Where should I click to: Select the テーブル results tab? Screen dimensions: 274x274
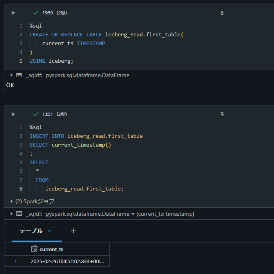[x=31, y=231]
